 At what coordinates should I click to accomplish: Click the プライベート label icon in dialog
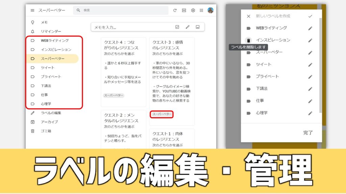(248, 77)
